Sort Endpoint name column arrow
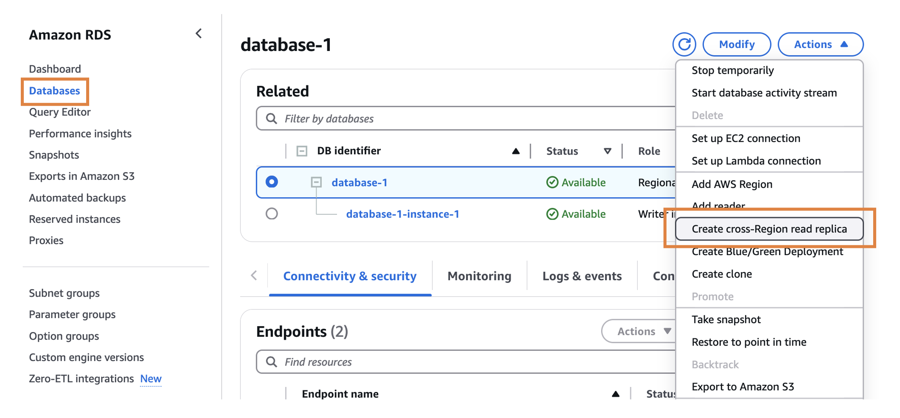This screenshot has height=418, width=900. [x=615, y=394]
